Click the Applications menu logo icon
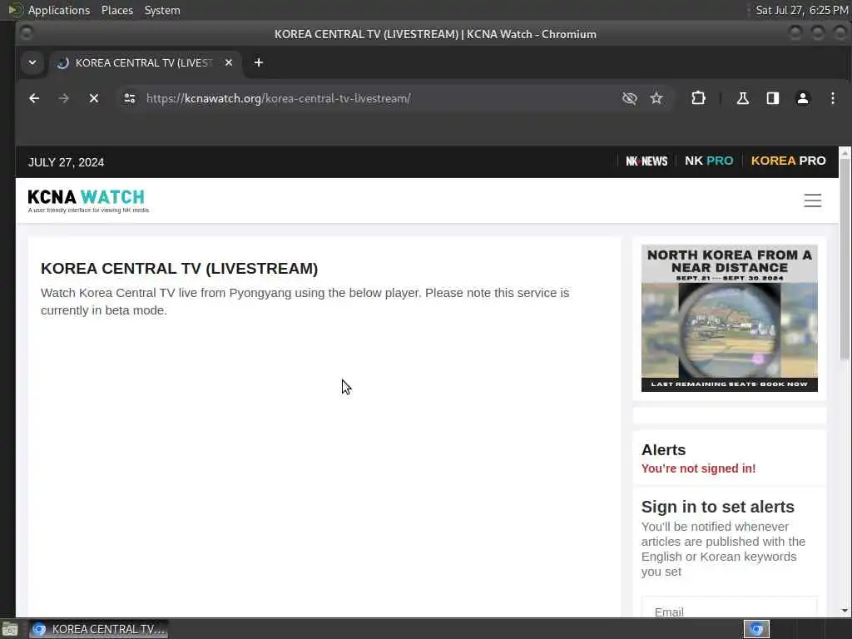852x639 pixels. pyautogui.click(x=15, y=10)
